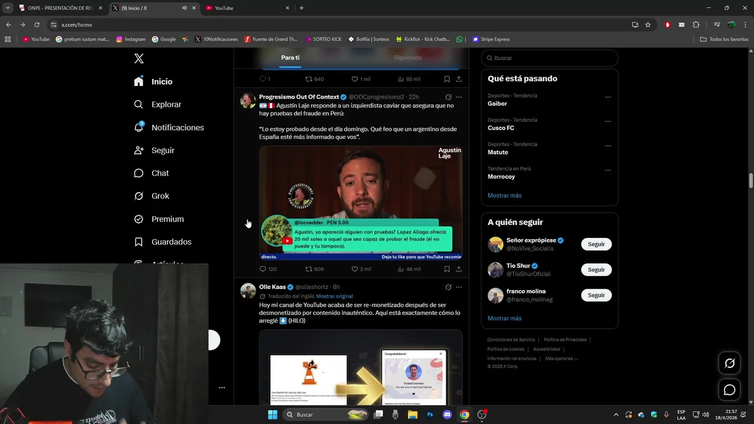
Task: Open Política de Privacidad link
Action: point(565,340)
